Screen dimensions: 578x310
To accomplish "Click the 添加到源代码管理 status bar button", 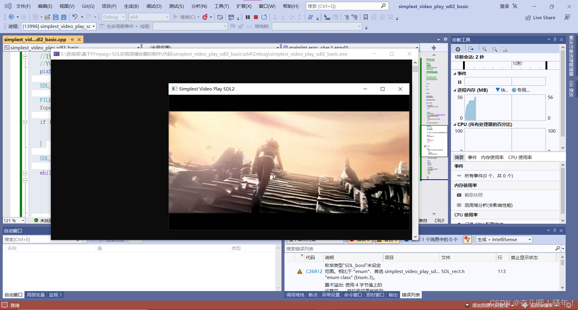I will coord(490,305).
